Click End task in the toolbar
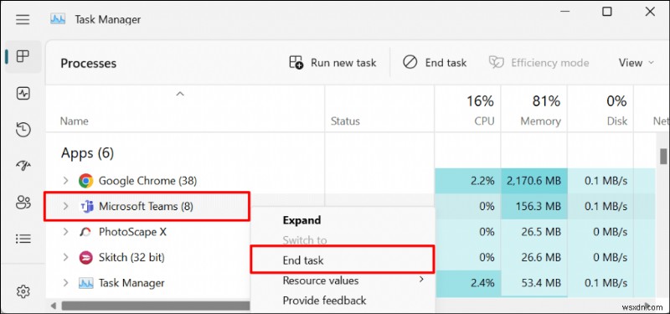 [x=435, y=63]
